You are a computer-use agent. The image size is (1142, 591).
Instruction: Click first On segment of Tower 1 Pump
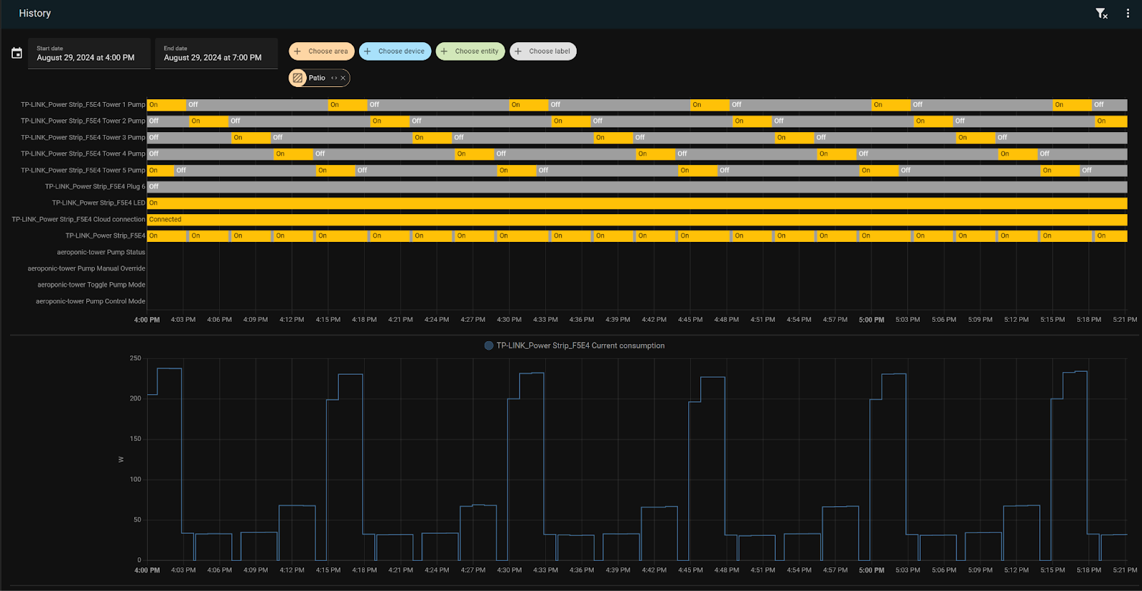click(166, 105)
